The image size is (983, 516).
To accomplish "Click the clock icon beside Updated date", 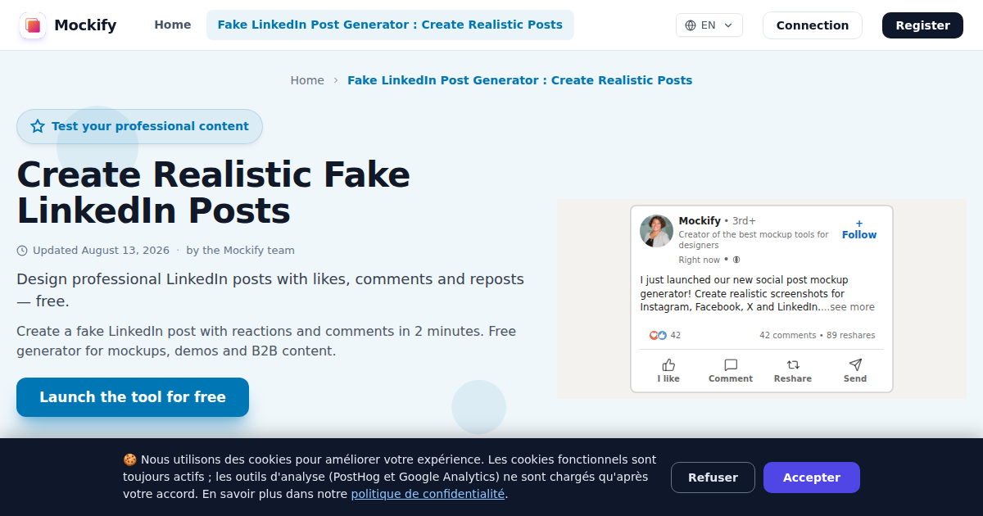I will pos(22,251).
